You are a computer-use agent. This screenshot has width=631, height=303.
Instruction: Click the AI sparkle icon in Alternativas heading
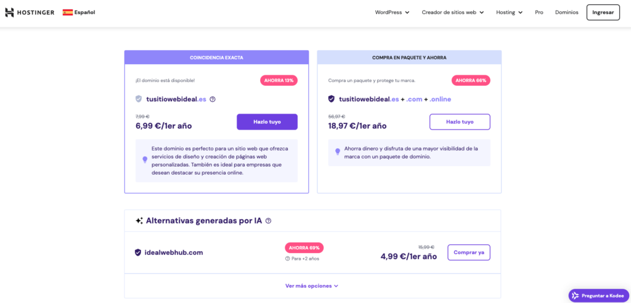pyautogui.click(x=139, y=221)
